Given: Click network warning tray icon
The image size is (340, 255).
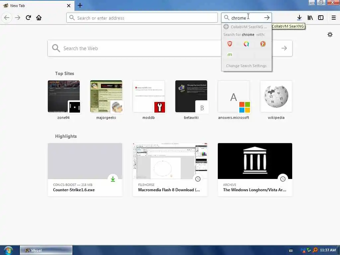Looking at the screenshot, I should pyautogui.click(x=303, y=250).
